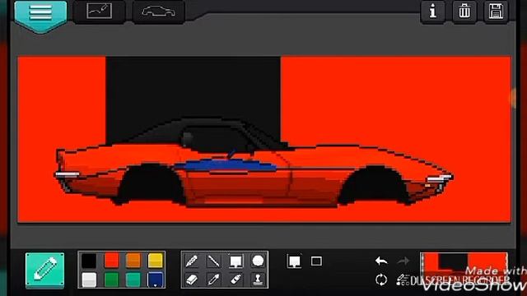Save the drawing with floppy disk icon
Image resolution: width=527 pixels, height=296 pixels.
pos(496,12)
